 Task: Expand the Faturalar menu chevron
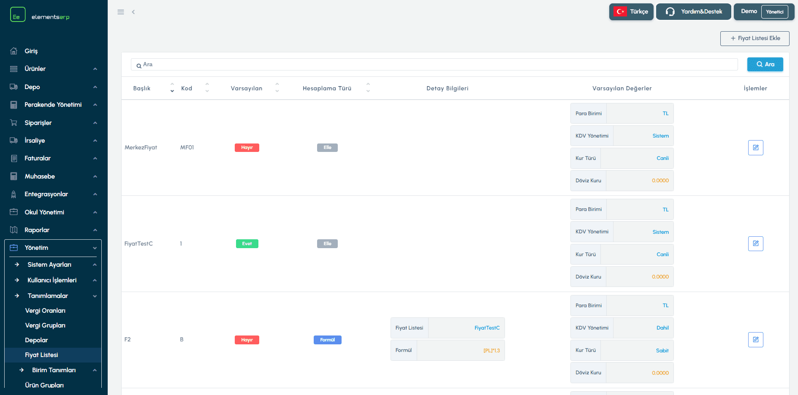pos(95,158)
